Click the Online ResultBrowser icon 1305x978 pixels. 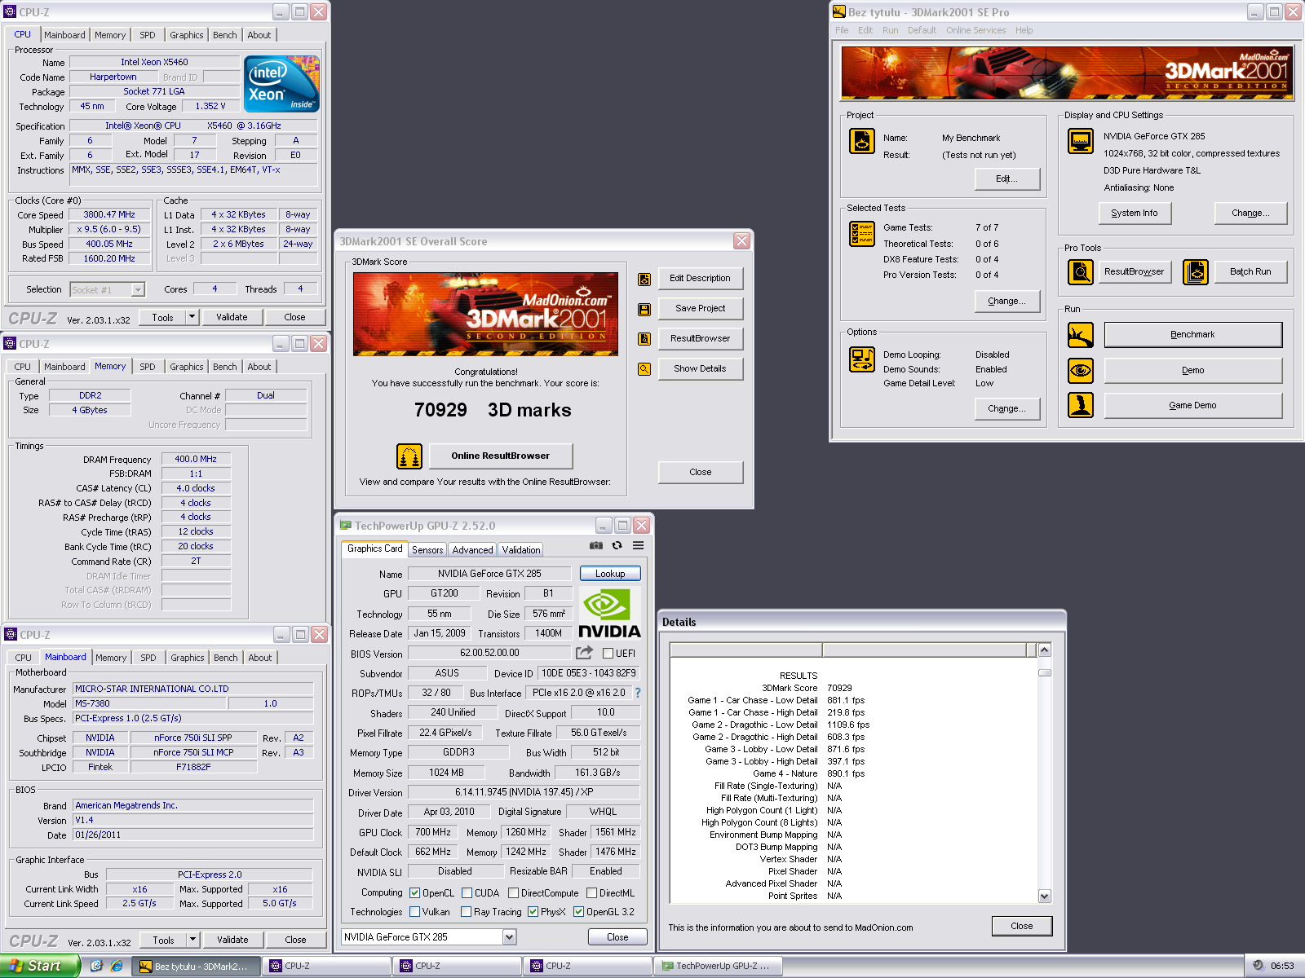click(x=409, y=456)
